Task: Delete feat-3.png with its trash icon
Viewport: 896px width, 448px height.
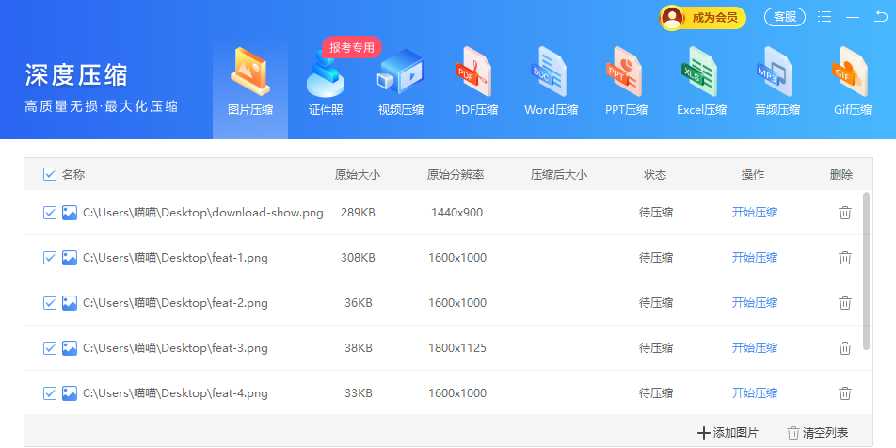Action: click(845, 348)
